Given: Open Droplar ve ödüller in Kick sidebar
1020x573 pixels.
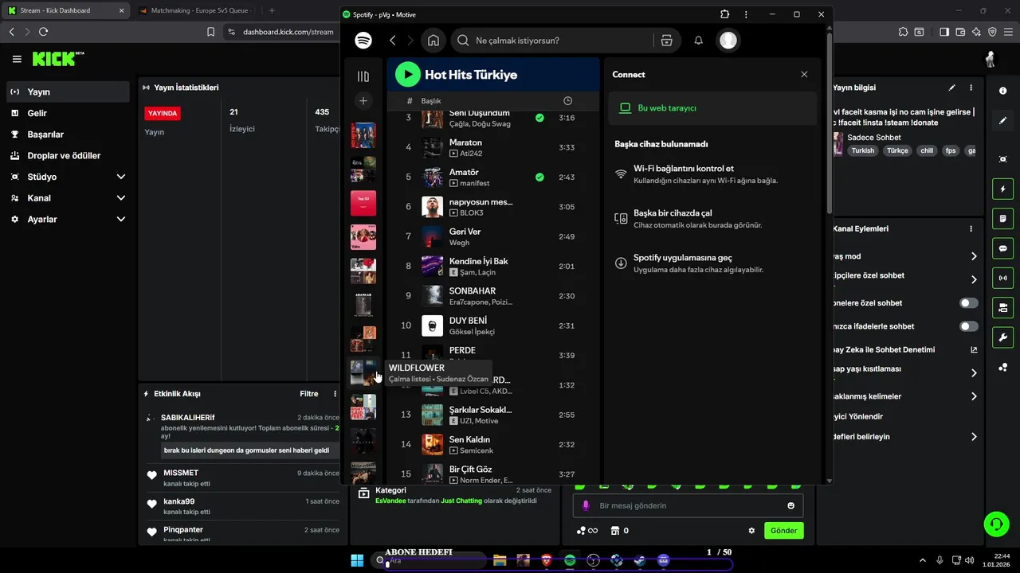Looking at the screenshot, I should tap(68, 155).
